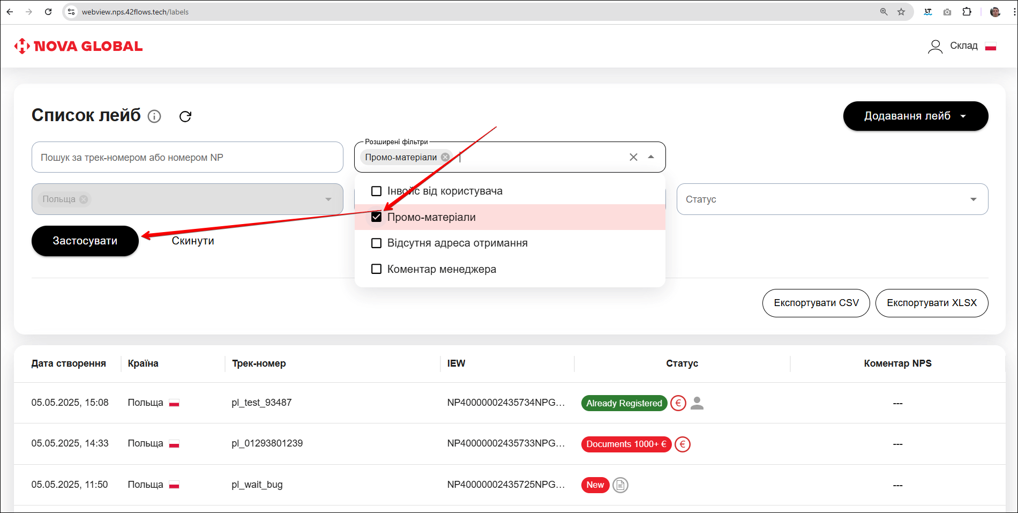Click the document icon next to New status
Screen dimensions: 1018x513
(x=620, y=485)
